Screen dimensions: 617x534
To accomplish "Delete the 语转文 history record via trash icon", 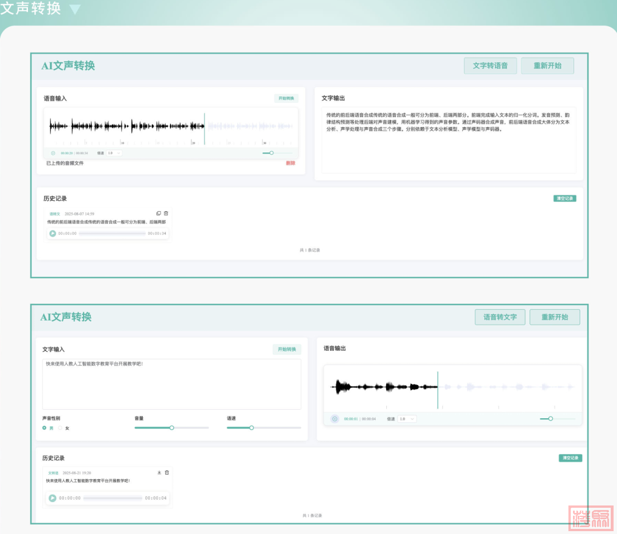I will click(166, 213).
